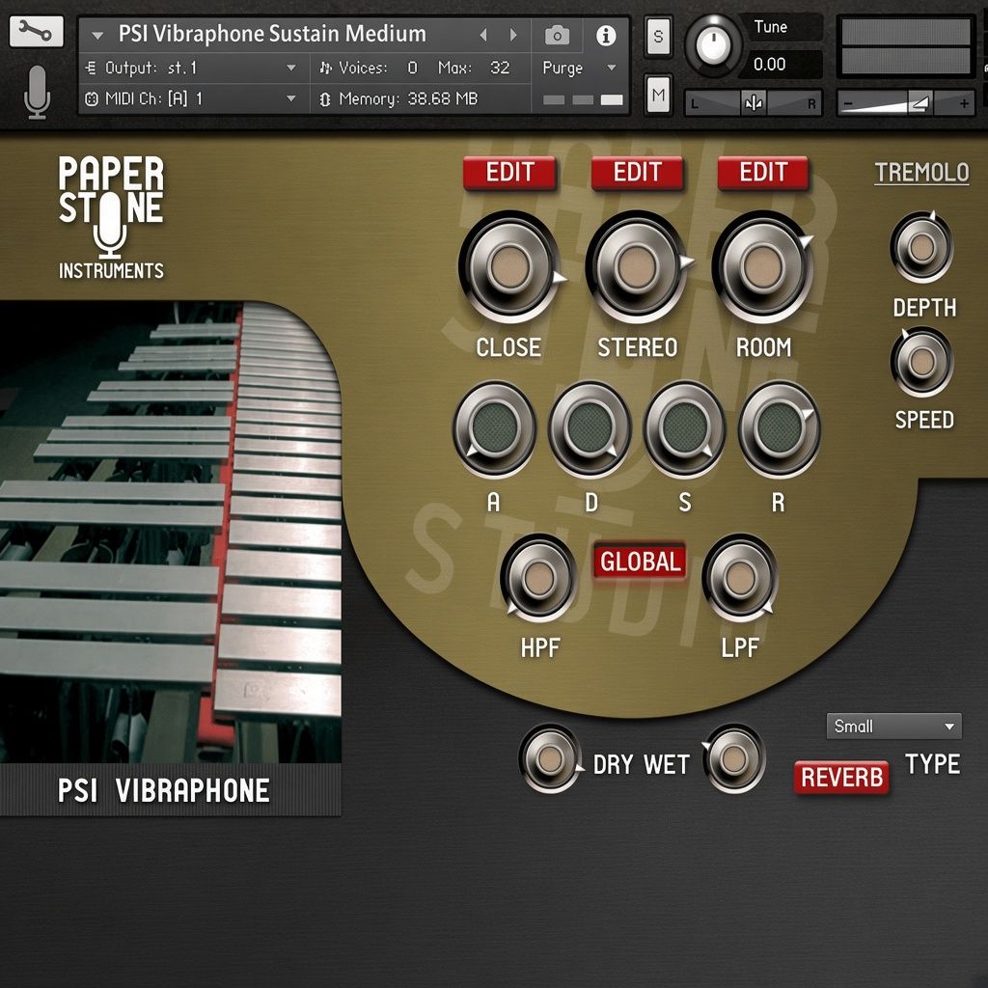Viewport: 988px width, 988px height.
Task: Click the pan center marker icon
Action: coord(754,102)
